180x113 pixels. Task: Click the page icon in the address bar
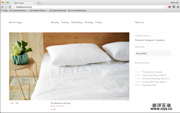[x=14, y=7]
